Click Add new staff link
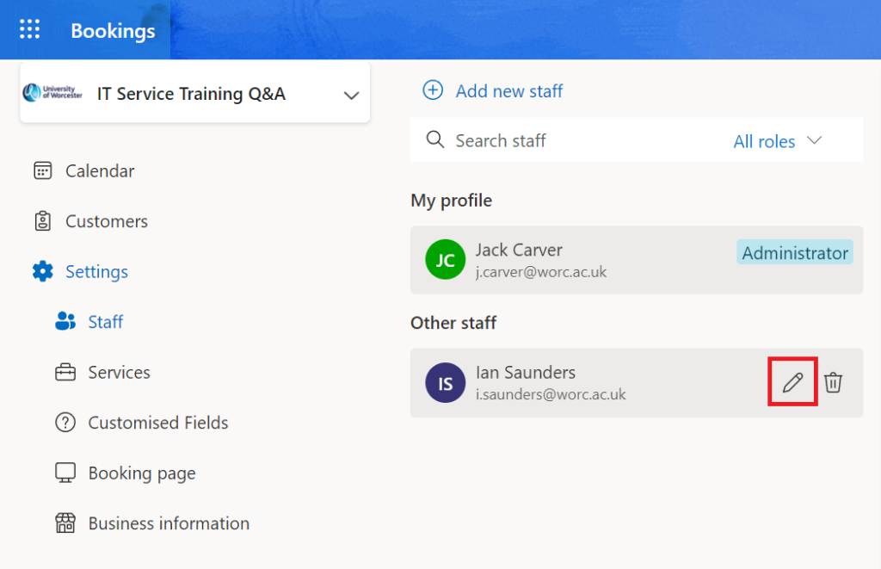The height and width of the screenshot is (569, 881). [509, 91]
